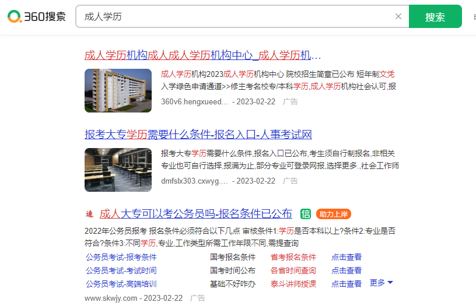
Task: Click the green 信 credibility badge
Action: 306,214
